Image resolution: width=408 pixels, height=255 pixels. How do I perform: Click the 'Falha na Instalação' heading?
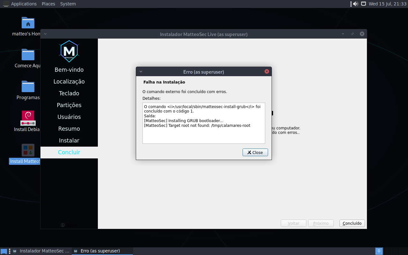(164, 82)
